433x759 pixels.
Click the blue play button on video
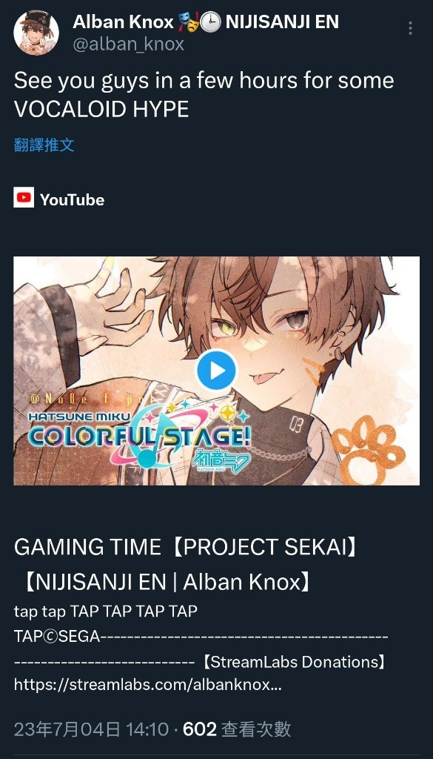[x=216, y=371]
